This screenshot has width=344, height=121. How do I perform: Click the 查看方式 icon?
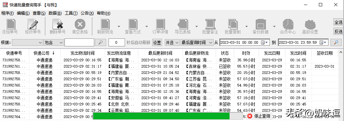133,24
